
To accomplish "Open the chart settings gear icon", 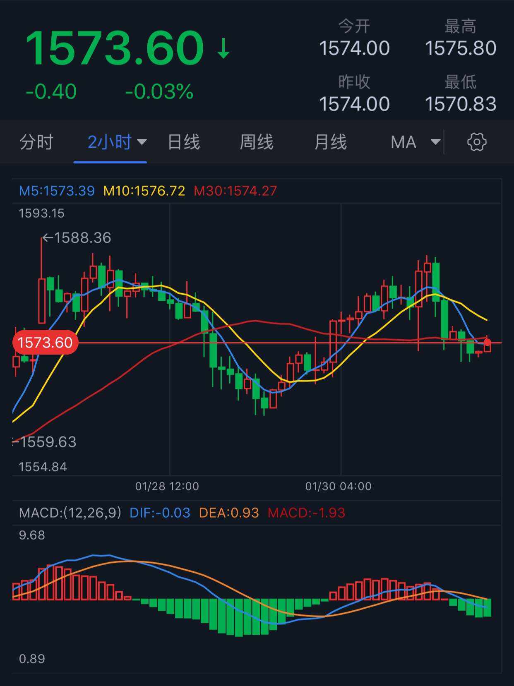I will [x=477, y=142].
